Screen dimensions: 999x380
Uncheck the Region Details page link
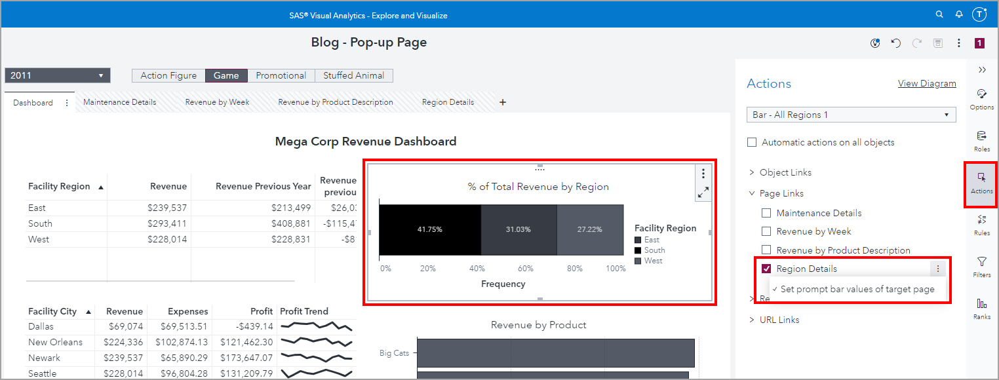pos(766,269)
